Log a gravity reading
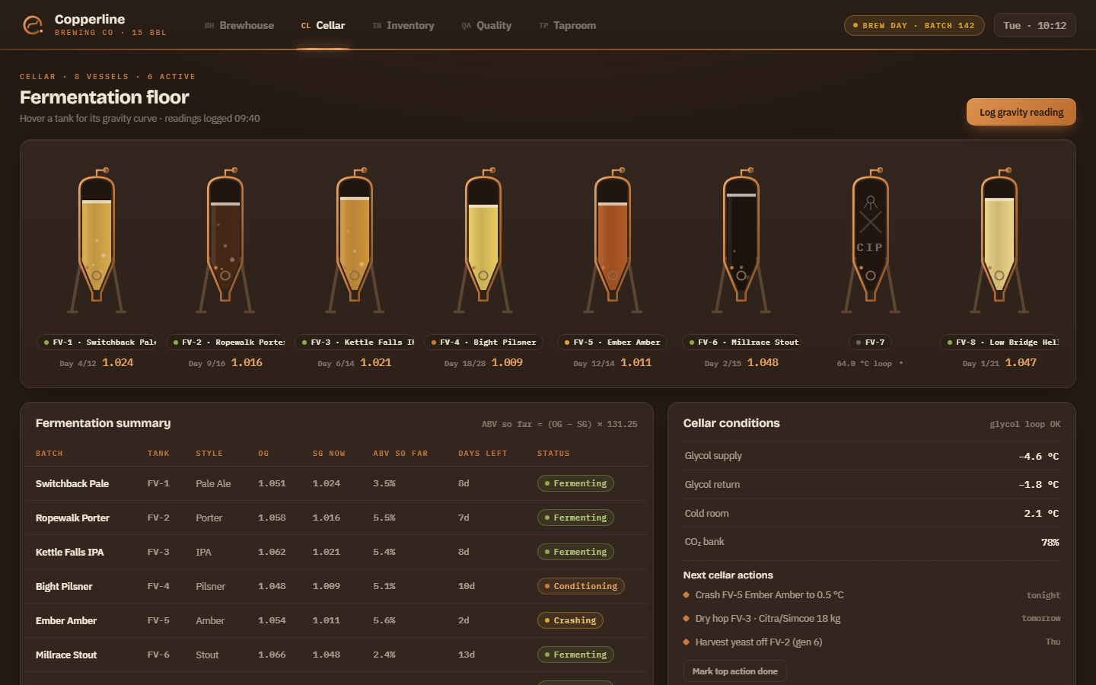Image resolution: width=1096 pixels, height=685 pixels. point(1021,112)
